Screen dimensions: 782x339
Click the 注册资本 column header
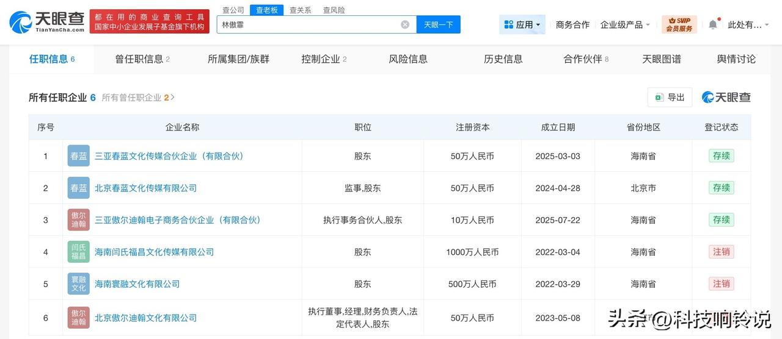[x=473, y=127]
